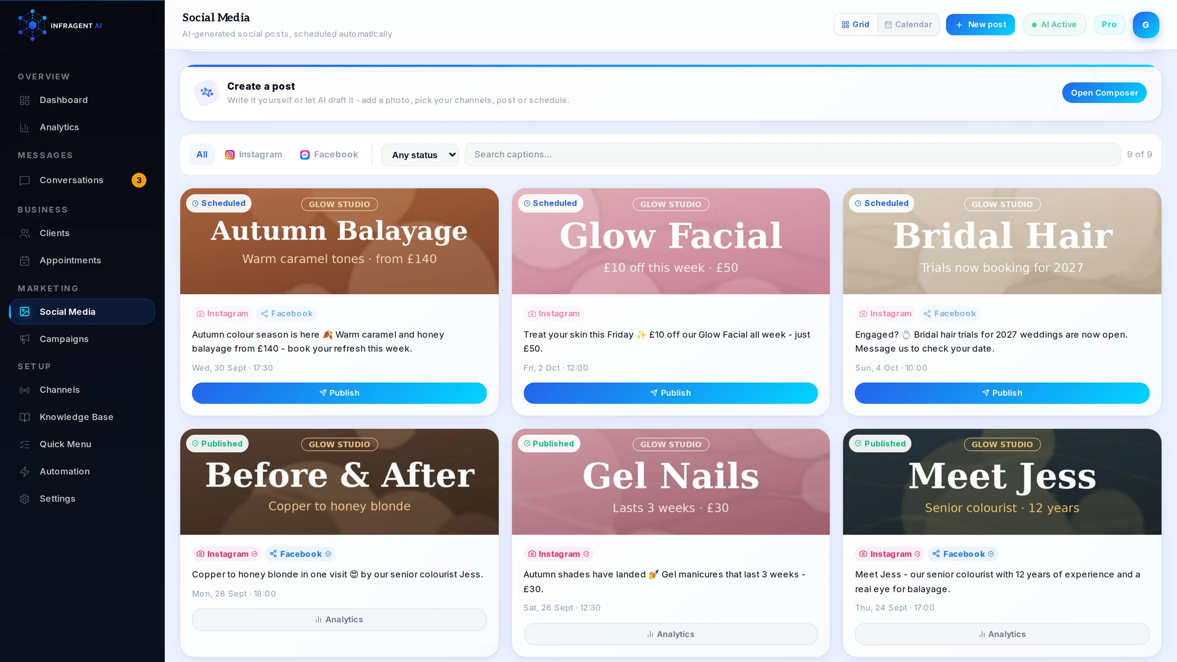Screen dimensions: 1177x662
Task: Select Social Media in the sidebar
Action: click(82, 312)
